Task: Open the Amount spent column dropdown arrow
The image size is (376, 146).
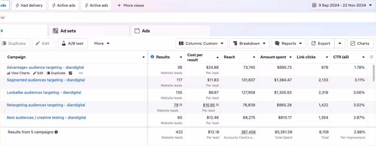Action: 290,57
